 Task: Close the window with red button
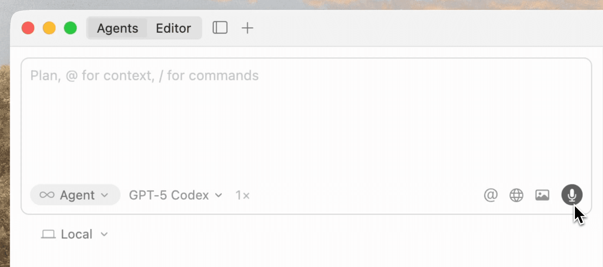pos(28,28)
